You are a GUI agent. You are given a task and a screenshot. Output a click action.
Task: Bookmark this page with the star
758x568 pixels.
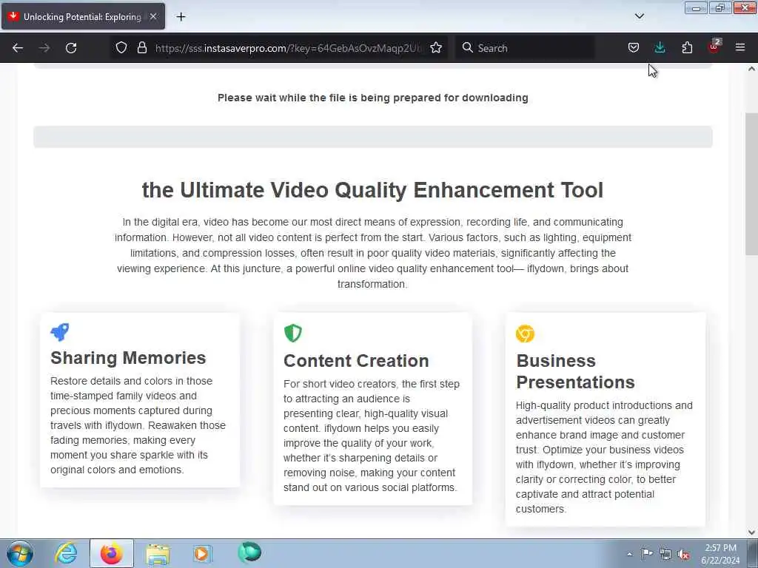pos(436,48)
